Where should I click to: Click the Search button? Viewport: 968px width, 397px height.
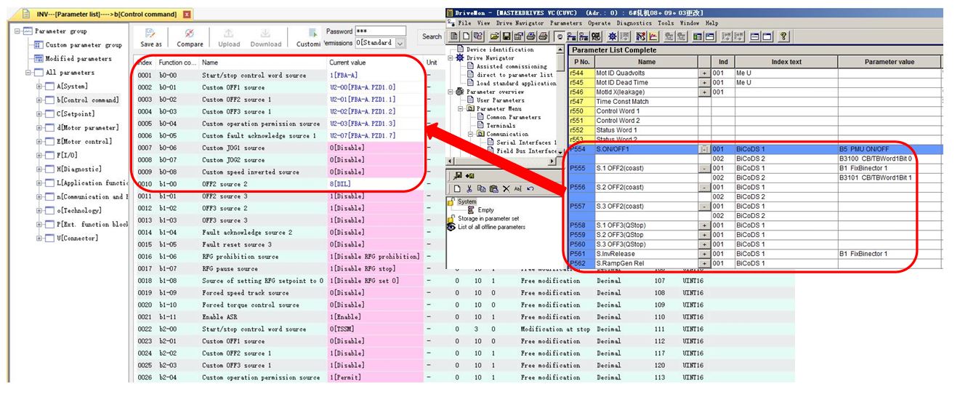pyautogui.click(x=432, y=36)
